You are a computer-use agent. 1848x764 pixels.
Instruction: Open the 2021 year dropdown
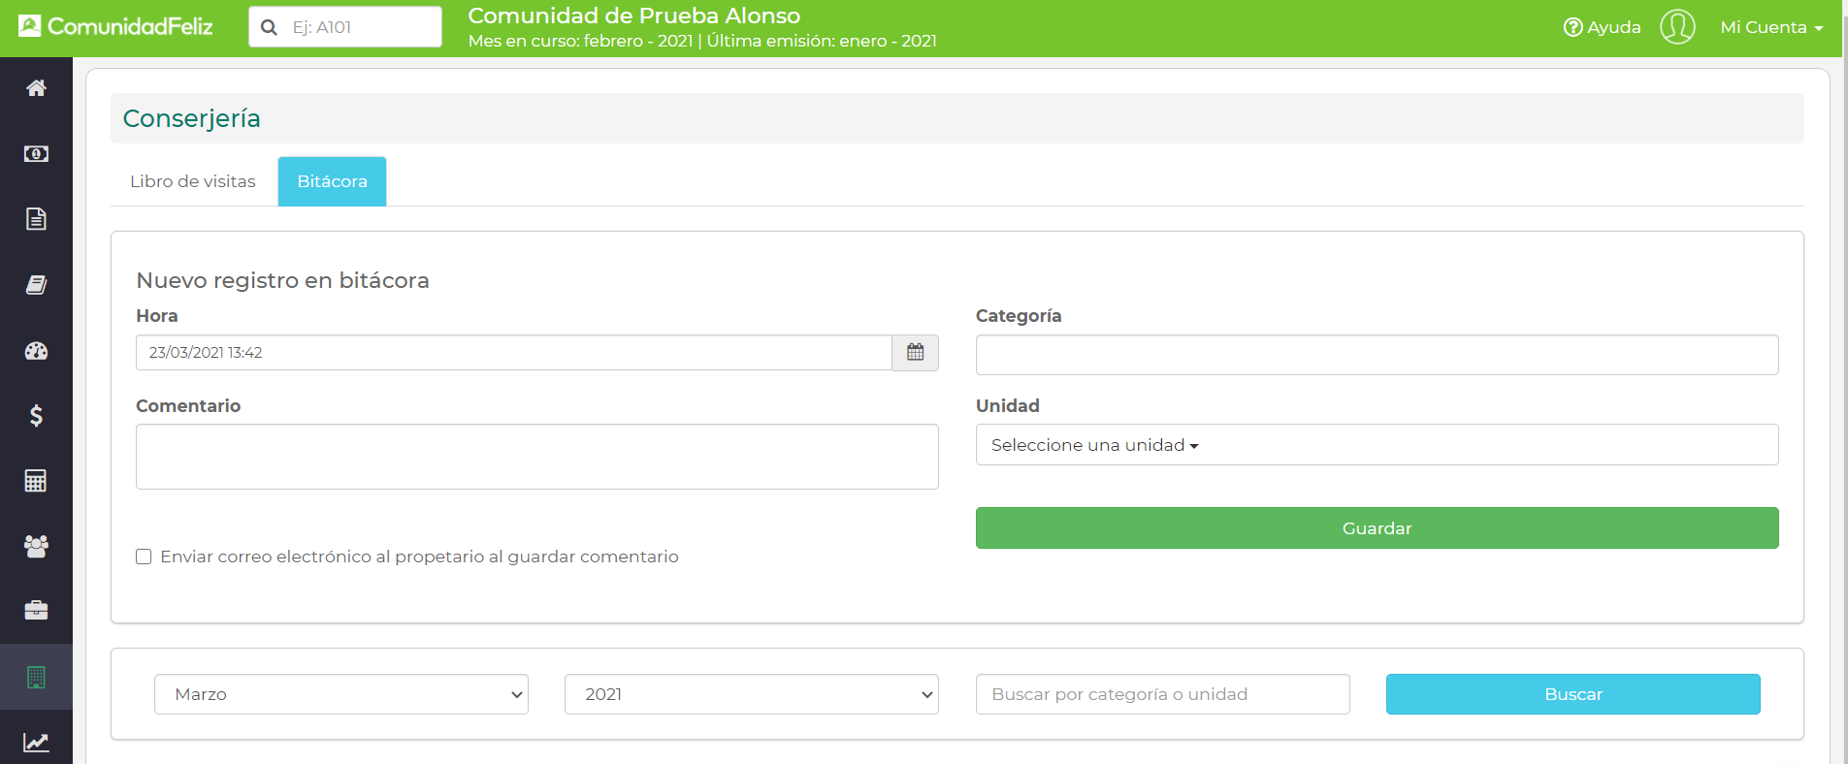point(751,694)
